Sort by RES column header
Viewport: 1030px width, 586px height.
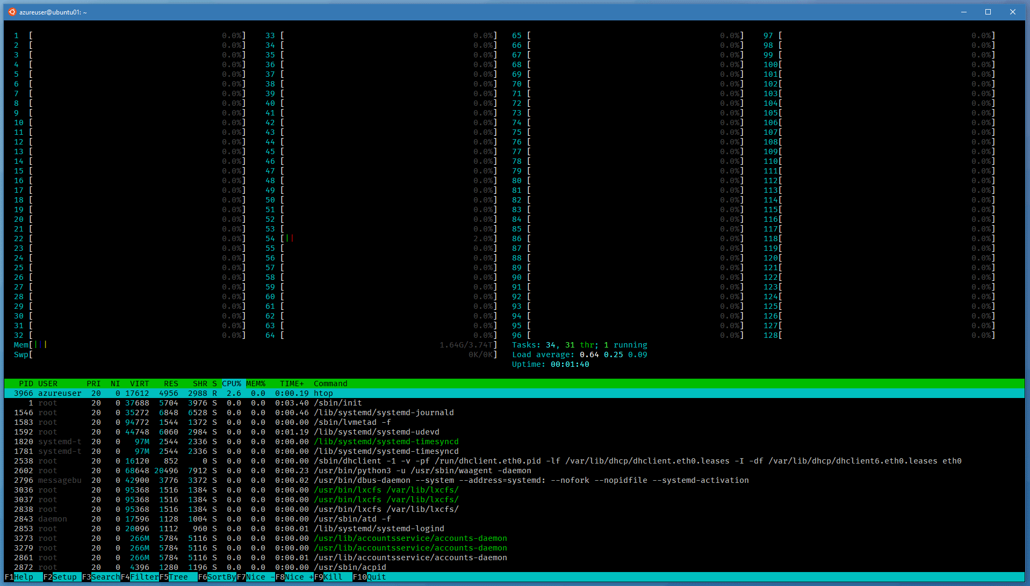(x=171, y=384)
